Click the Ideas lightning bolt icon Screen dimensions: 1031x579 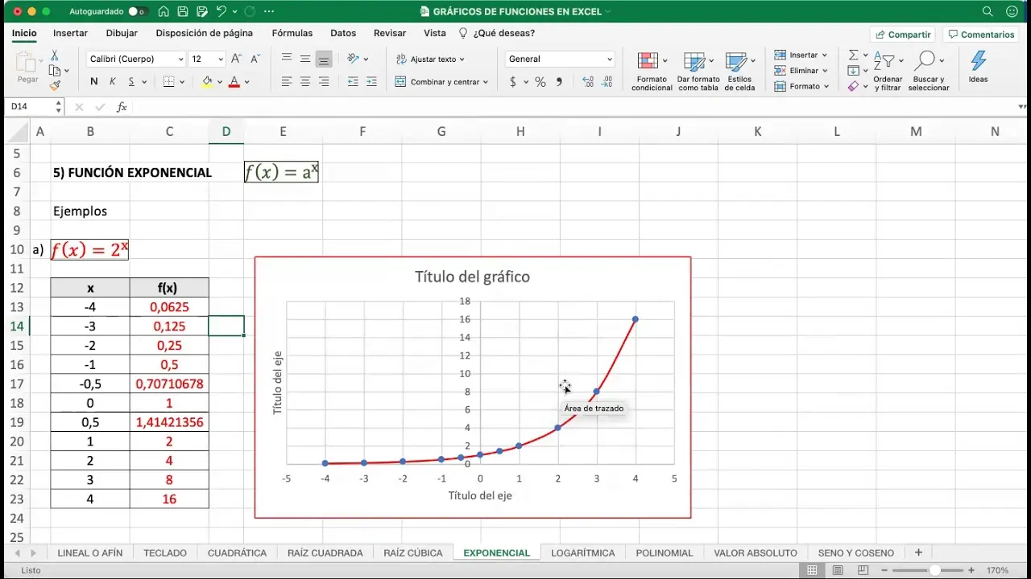tap(978, 62)
